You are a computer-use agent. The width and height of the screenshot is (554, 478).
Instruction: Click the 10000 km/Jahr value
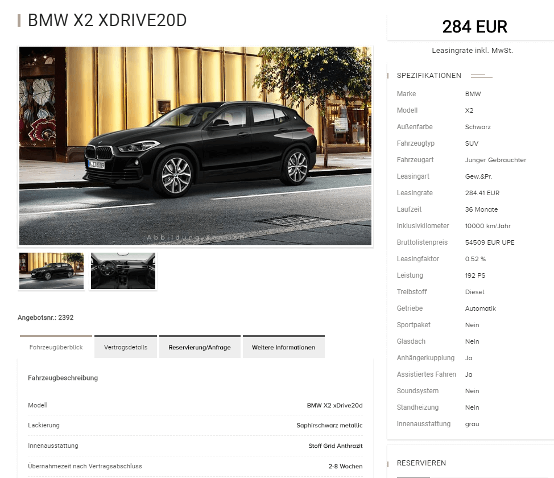click(488, 226)
